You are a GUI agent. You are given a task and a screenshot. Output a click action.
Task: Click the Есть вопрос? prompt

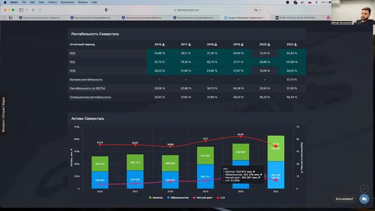pos(345,199)
